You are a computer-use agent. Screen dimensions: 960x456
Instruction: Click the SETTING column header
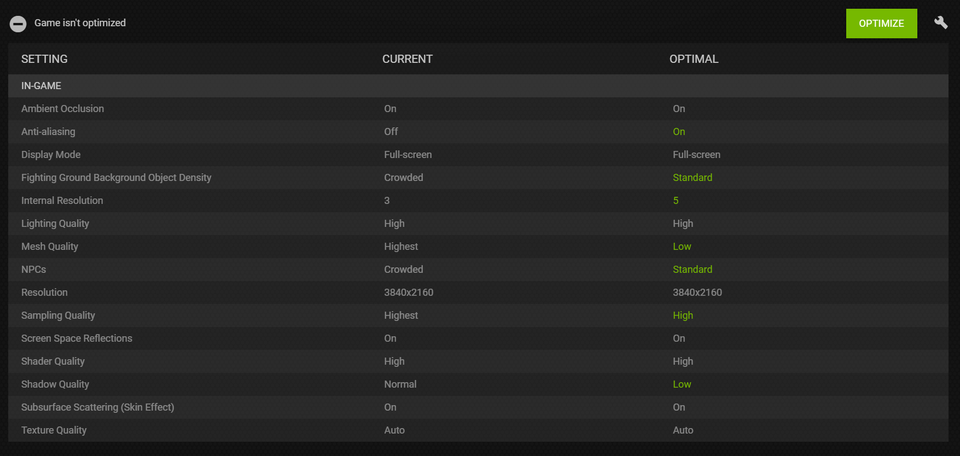click(x=44, y=59)
